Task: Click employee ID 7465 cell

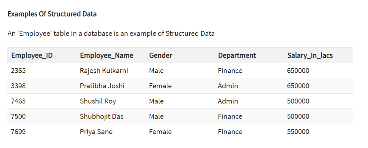Action: click(x=18, y=101)
